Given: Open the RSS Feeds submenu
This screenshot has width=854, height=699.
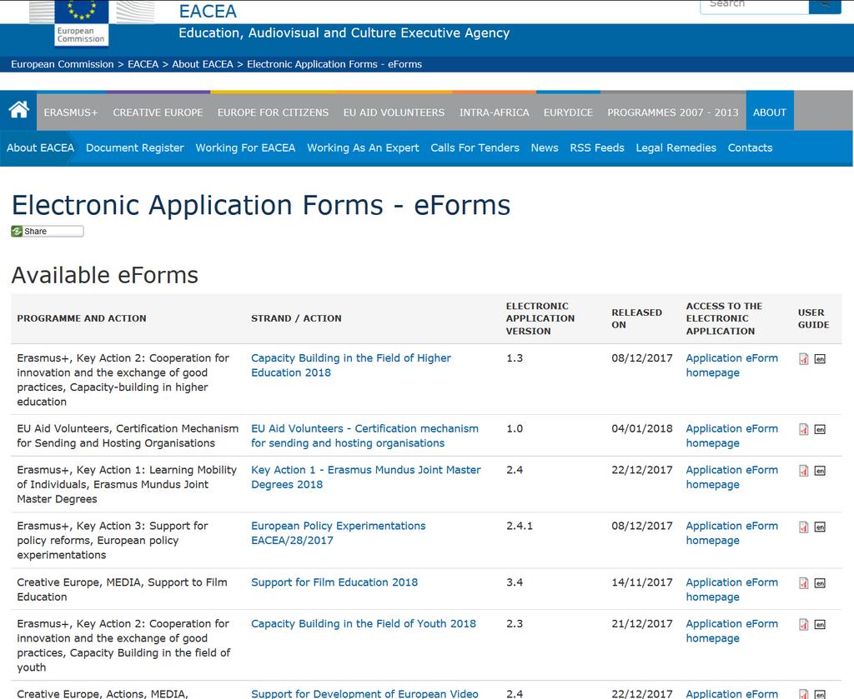Looking at the screenshot, I should coord(597,148).
